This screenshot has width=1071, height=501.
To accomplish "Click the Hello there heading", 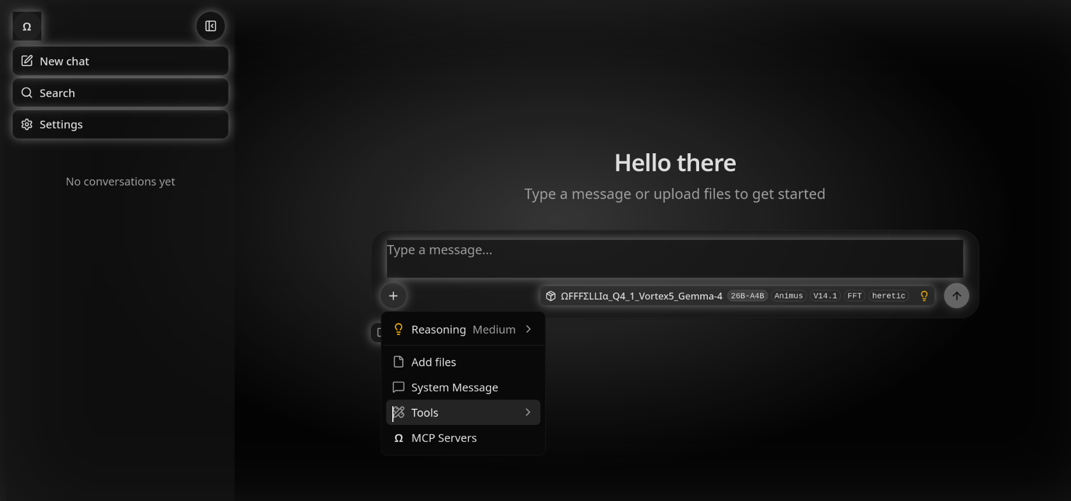I will click(675, 163).
